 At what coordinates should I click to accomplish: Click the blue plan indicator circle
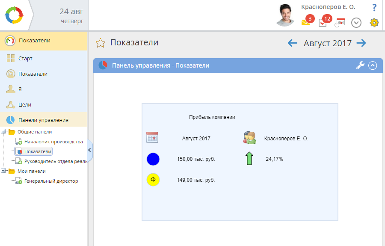point(153,159)
